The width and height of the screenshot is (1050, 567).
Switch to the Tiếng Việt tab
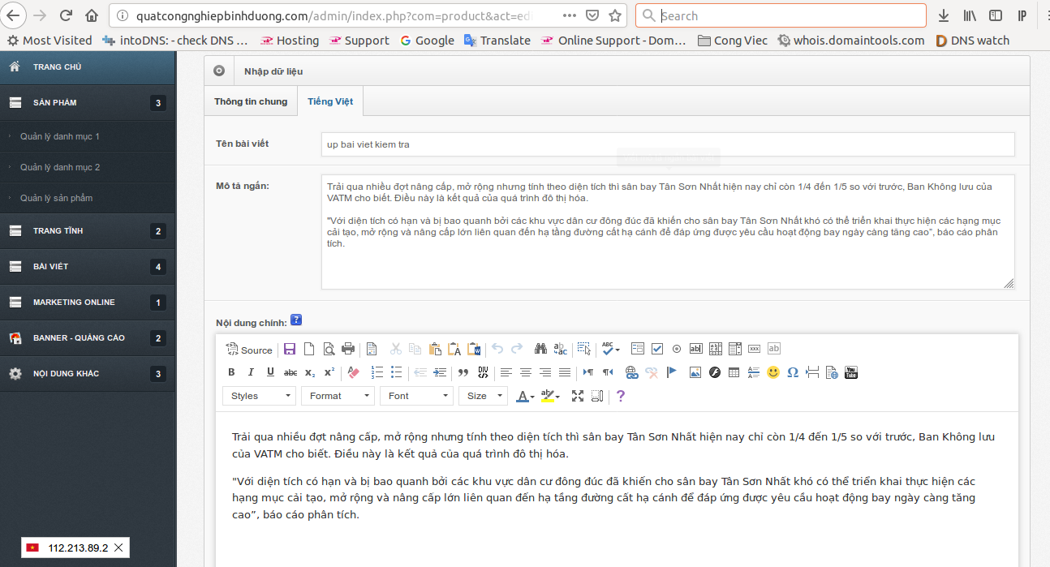click(330, 101)
